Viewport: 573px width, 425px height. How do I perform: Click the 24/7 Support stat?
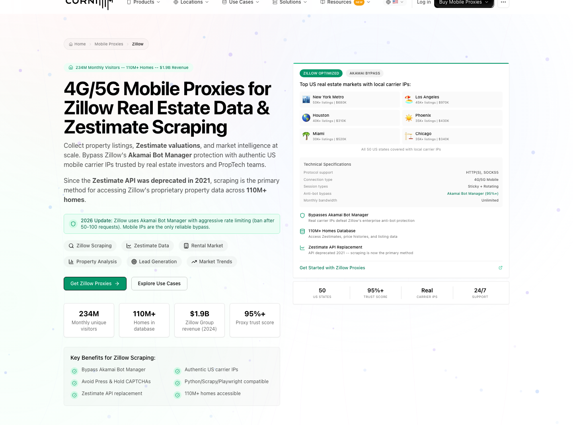480,293
